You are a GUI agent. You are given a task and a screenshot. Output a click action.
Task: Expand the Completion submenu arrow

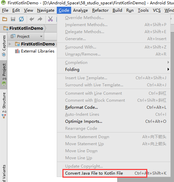[x=168, y=62]
